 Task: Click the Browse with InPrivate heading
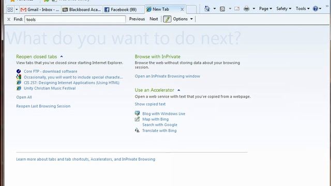157,56
